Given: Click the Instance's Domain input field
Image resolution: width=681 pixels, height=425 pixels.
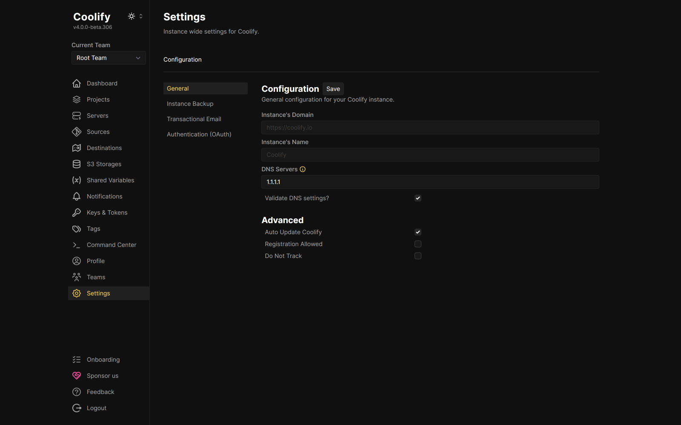Looking at the screenshot, I should pos(430,127).
